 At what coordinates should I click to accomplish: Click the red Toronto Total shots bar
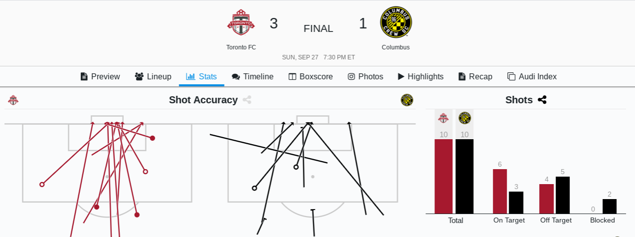pos(443,176)
